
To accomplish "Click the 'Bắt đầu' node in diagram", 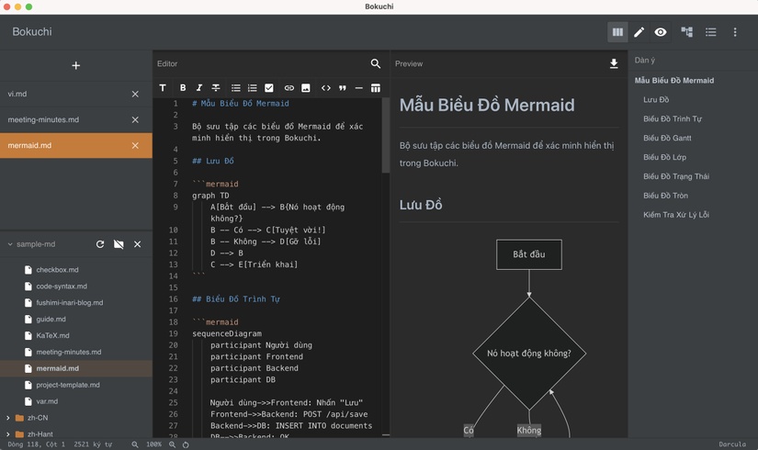I will (x=529, y=254).
